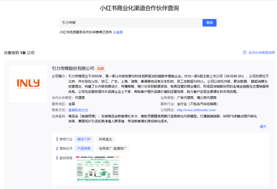Click the 公司简介 description paragraph

point(169,84)
